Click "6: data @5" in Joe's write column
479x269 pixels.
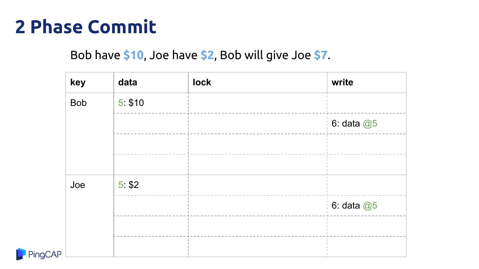(x=354, y=206)
